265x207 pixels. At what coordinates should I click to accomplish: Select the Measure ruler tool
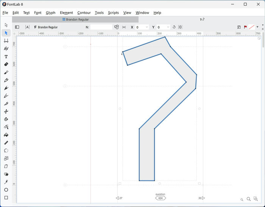click(6, 143)
